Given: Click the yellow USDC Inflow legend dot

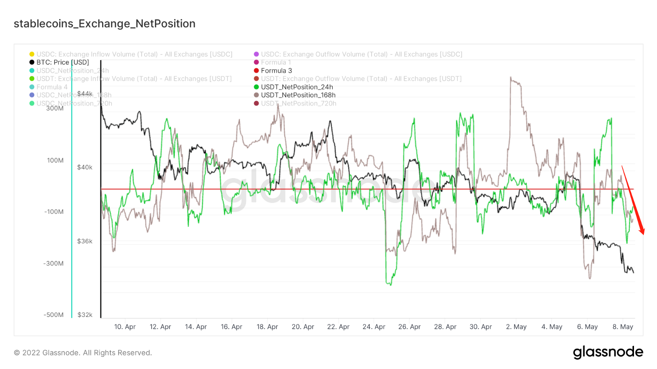Looking at the screenshot, I should (x=32, y=54).
